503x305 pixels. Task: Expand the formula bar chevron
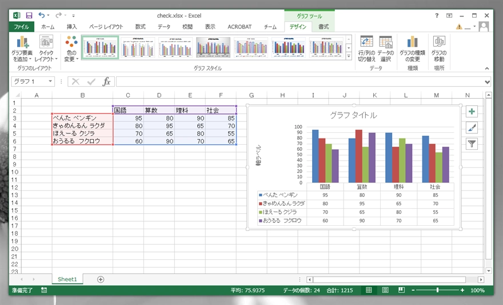pos(487,82)
